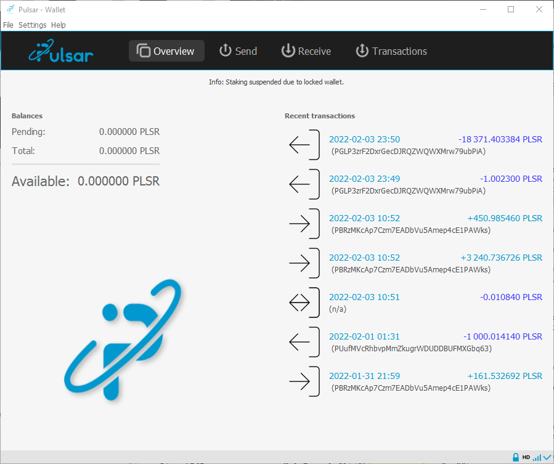Click the sync checkmark icon in status bar
Screen dimensions: 554x464
[547, 458]
